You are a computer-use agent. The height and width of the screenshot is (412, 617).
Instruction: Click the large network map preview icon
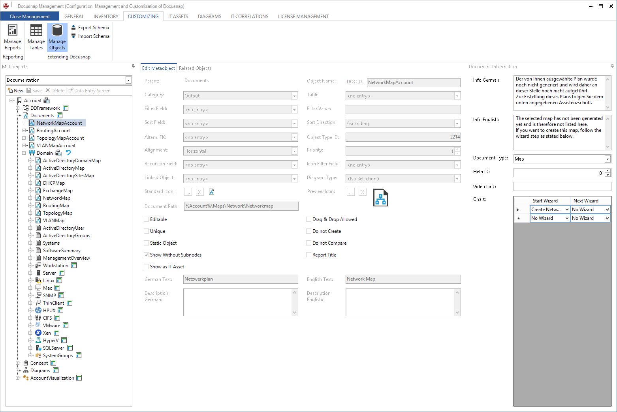[380, 198]
